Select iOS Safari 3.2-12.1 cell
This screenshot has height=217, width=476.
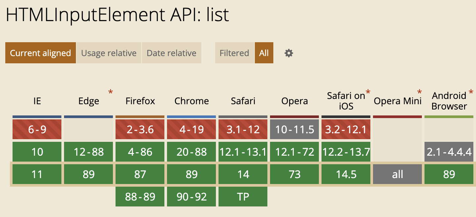tap(346, 129)
